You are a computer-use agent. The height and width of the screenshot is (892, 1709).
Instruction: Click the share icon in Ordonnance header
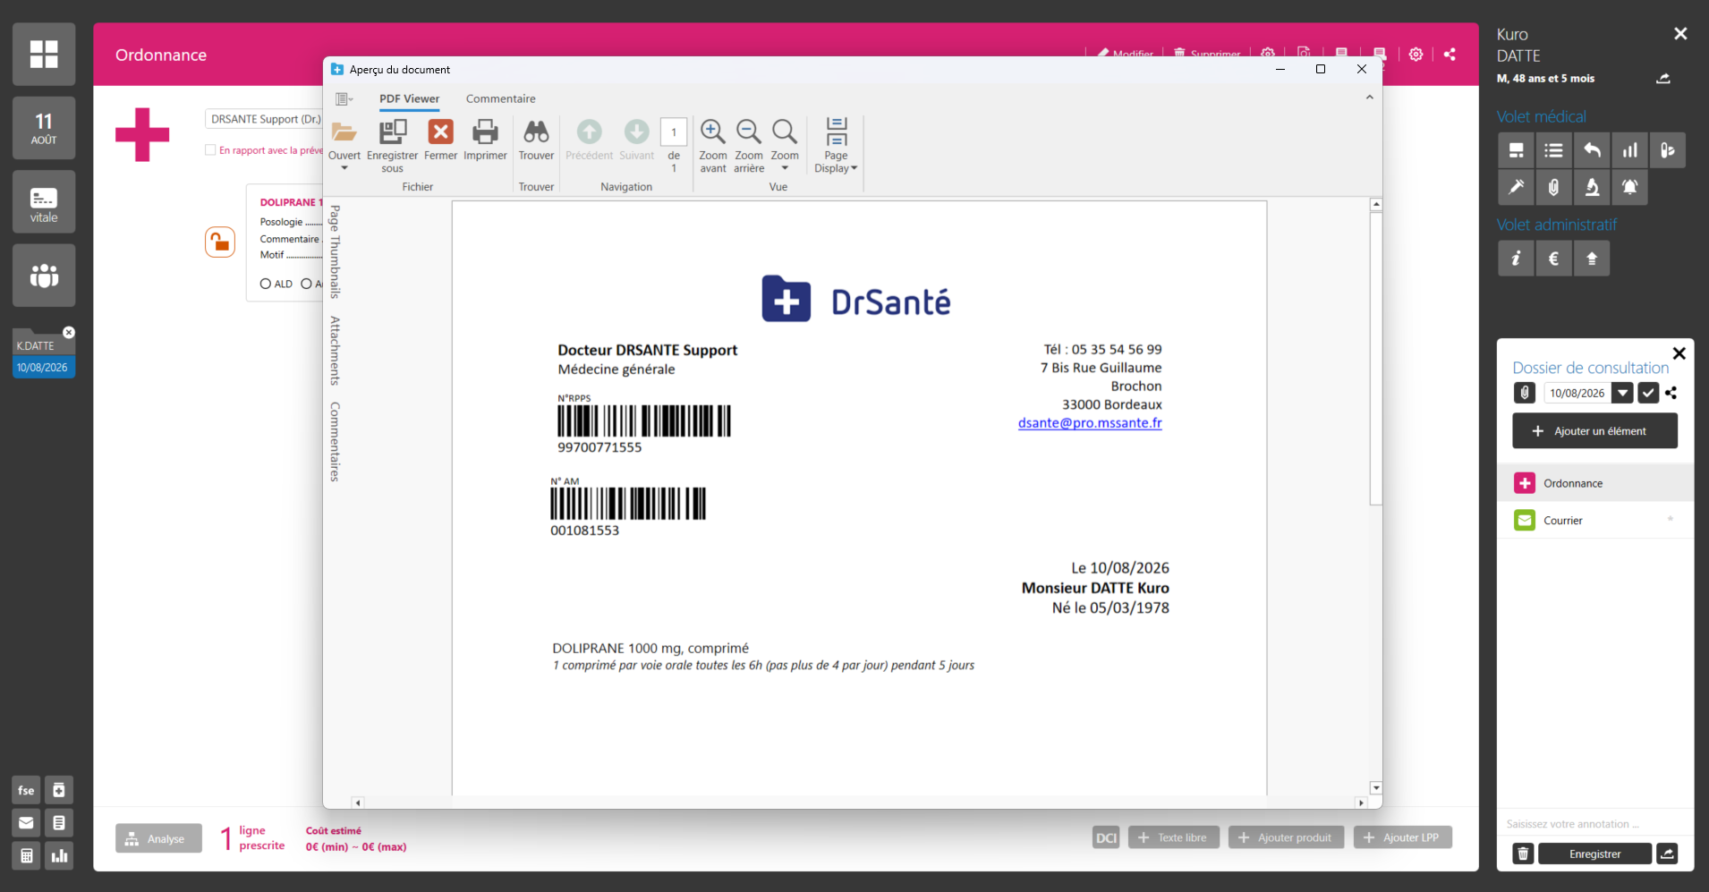point(1450,55)
